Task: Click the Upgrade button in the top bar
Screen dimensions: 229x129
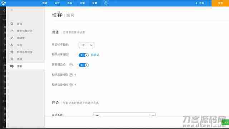Action: pos(200,3)
